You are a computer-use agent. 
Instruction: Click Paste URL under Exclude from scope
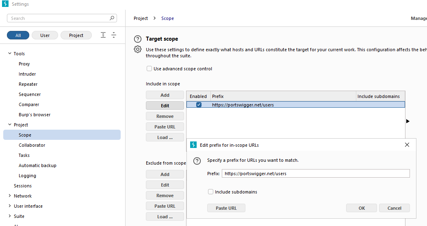point(165,206)
